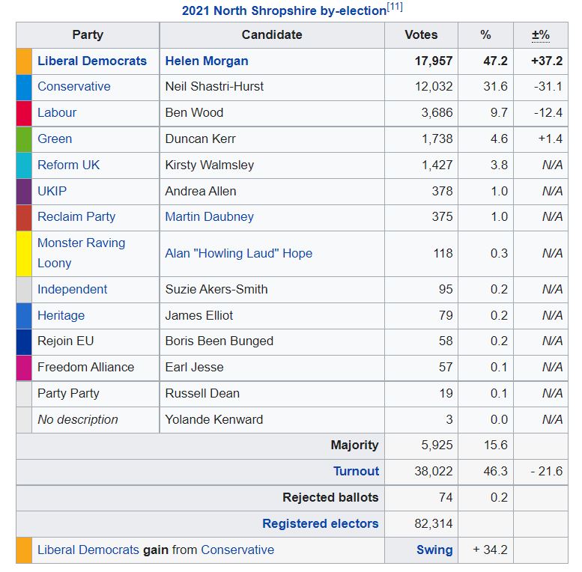The image size is (582, 572).
Task: Select the orange Liberal Democrats color swatch by Helen Morgan
Action: [24, 61]
